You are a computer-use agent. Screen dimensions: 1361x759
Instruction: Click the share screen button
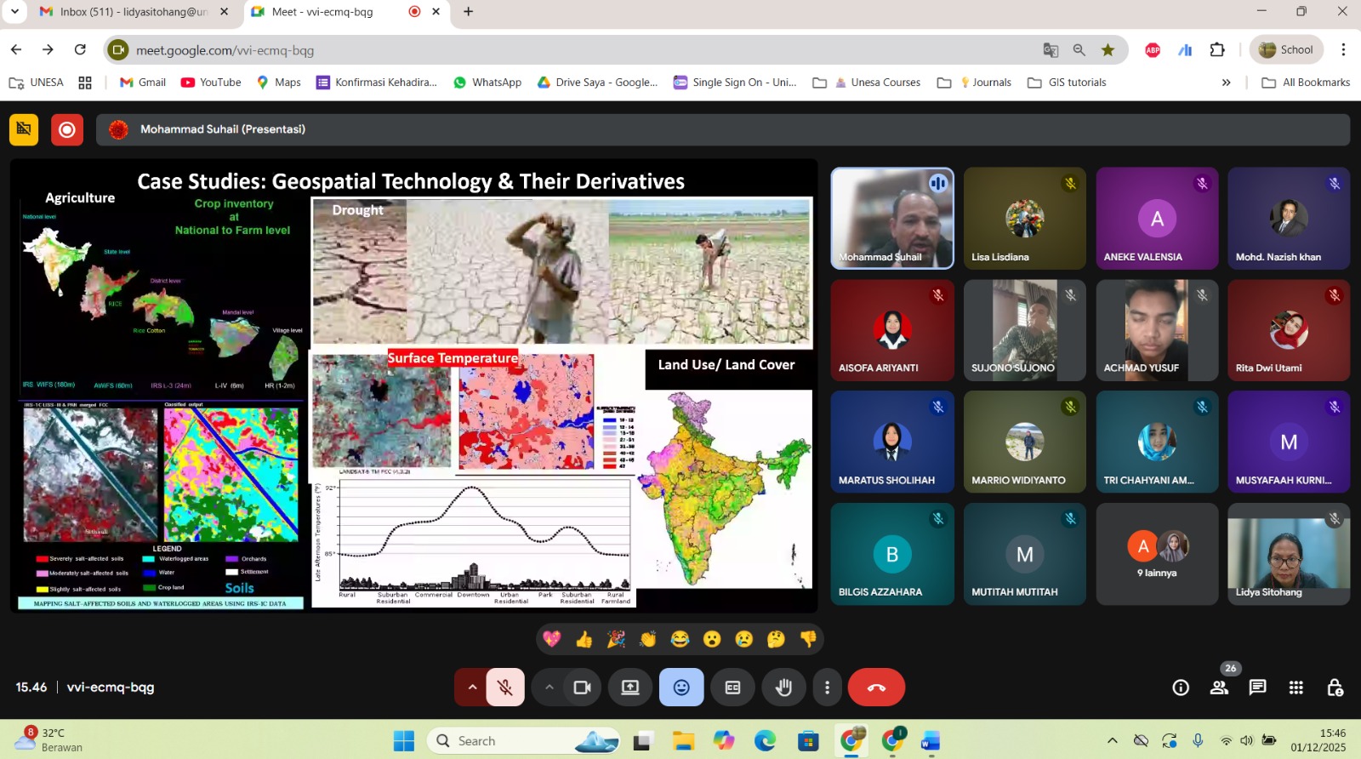tap(630, 688)
